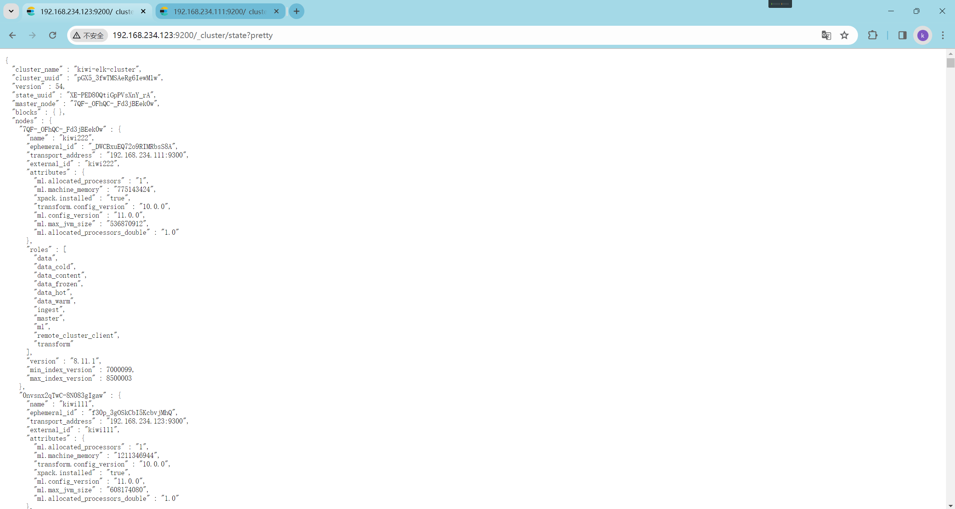Close the 192.168.234.111 tab
This screenshot has height=509, width=955.
(x=276, y=11)
